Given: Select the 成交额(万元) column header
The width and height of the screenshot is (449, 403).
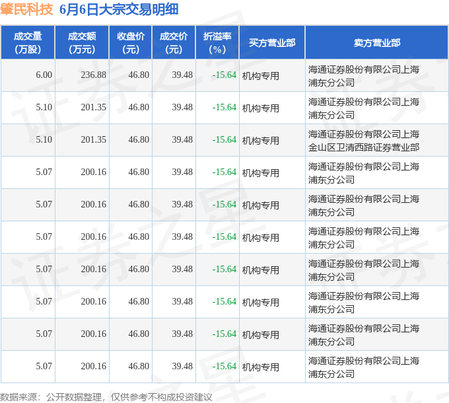Looking at the screenshot, I should [x=82, y=42].
